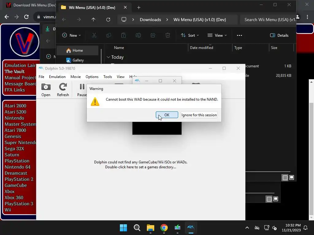Viewport: 314px width, 235px height.
Task: Sort by Name column header
Action: point(119,47)
